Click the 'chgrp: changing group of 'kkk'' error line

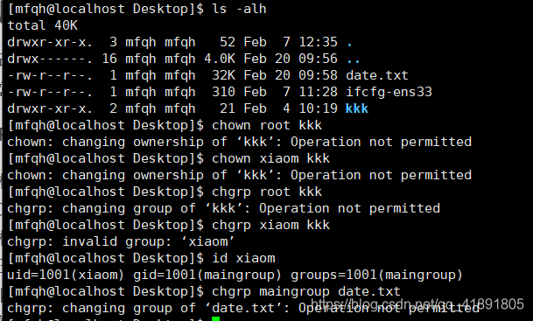coord(224,208)
